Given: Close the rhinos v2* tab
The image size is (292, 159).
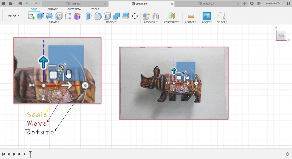Looking at the screenshot, I should [x=238, y=4].
